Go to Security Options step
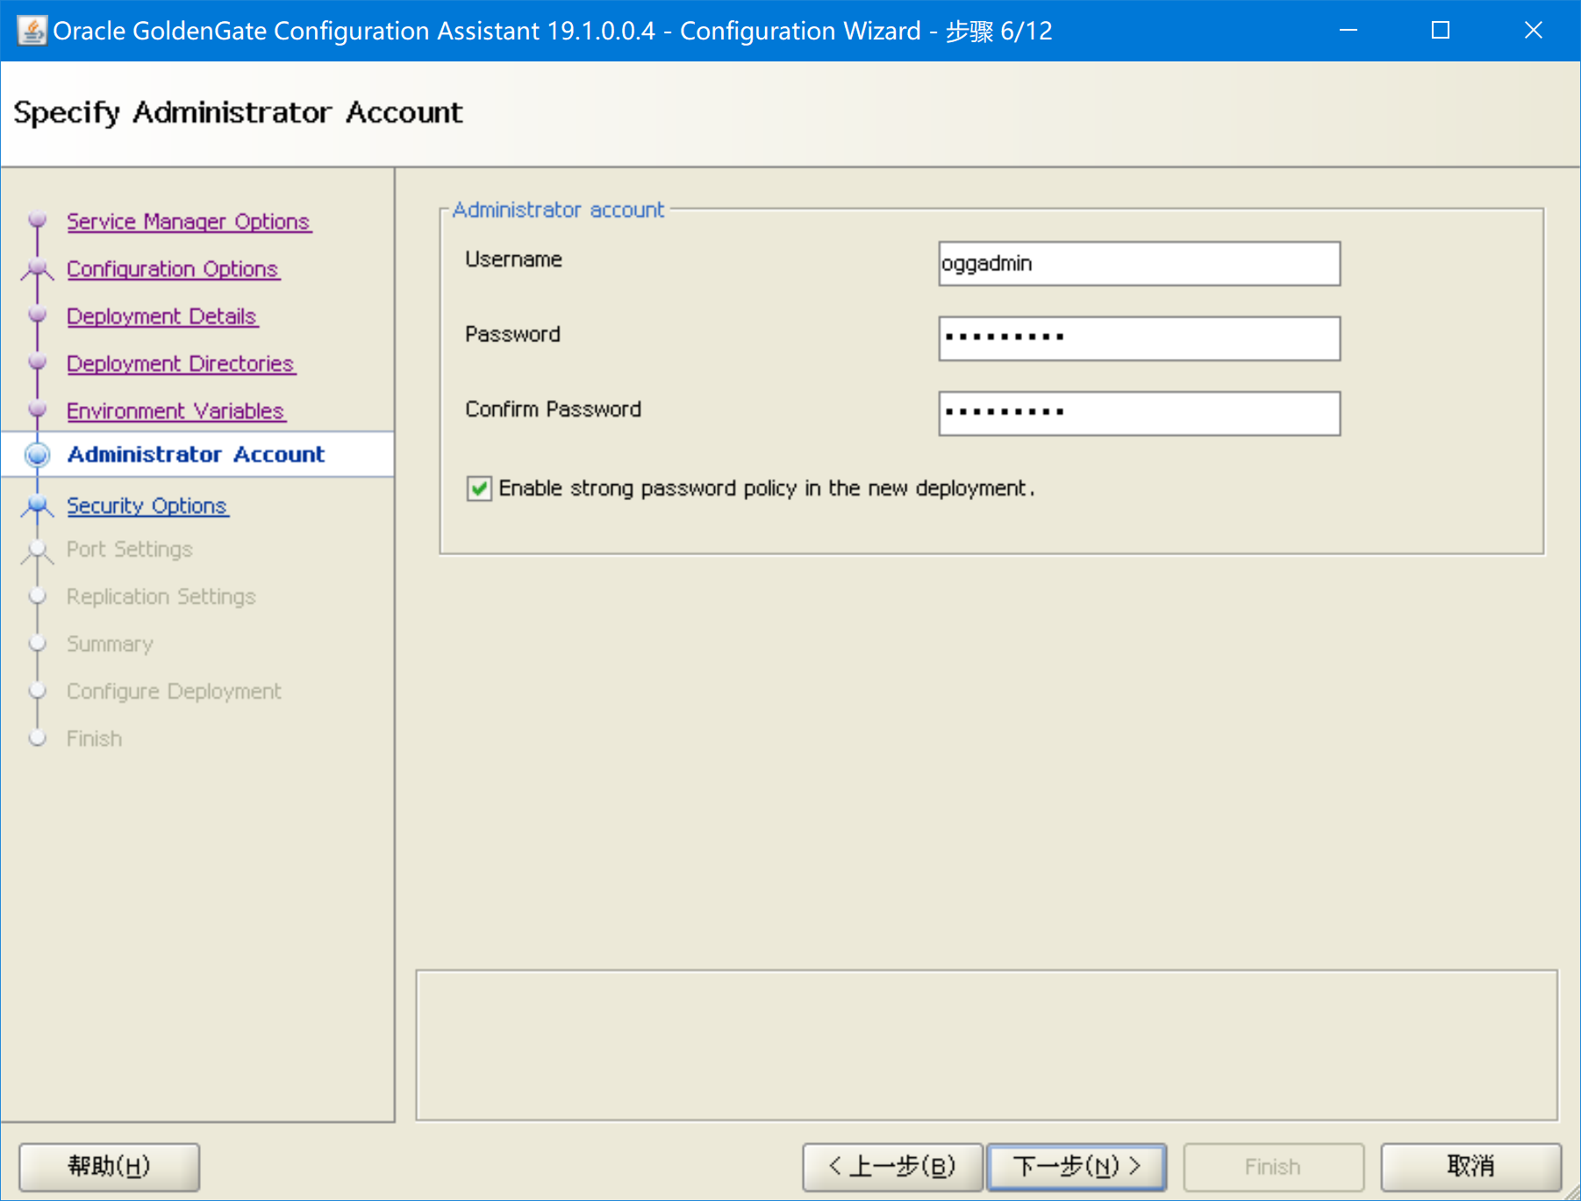 pos(147,506)
